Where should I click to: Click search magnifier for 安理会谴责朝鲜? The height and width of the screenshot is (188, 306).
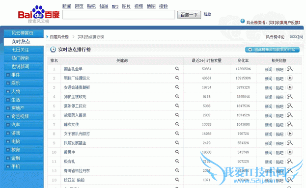pos(177,87)
